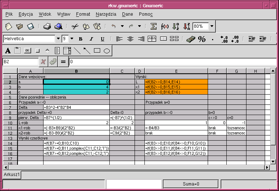Click the column E header

tap(176, 71)
